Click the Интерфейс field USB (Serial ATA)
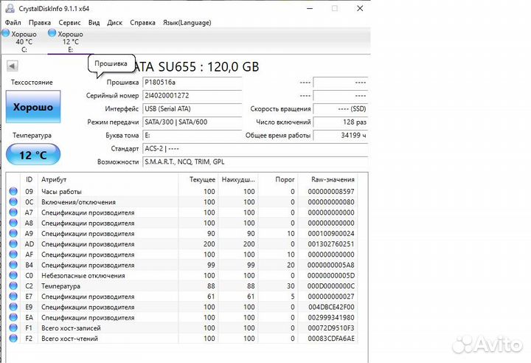The width and height of the screenshot is (531, 363). click(192, 108)
